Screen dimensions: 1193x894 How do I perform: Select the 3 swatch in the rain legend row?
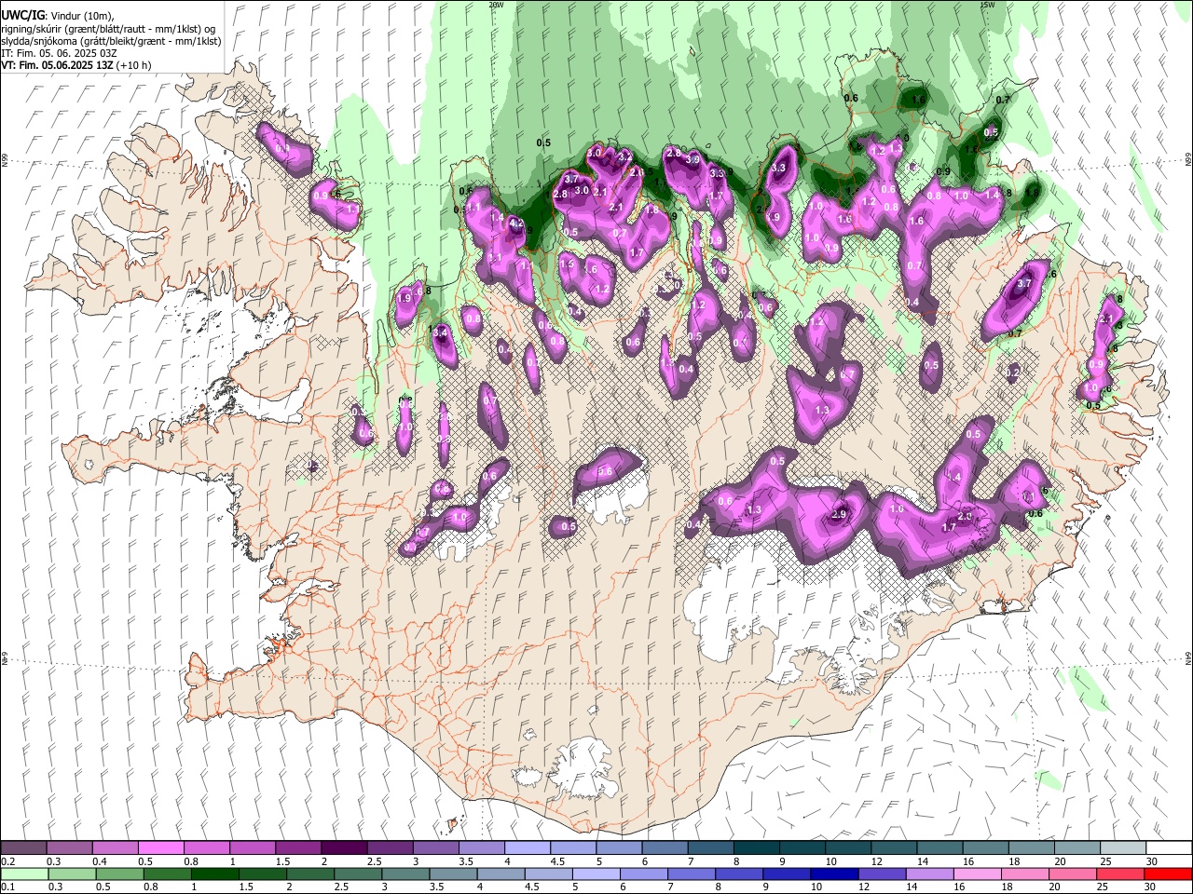(405, 874)
